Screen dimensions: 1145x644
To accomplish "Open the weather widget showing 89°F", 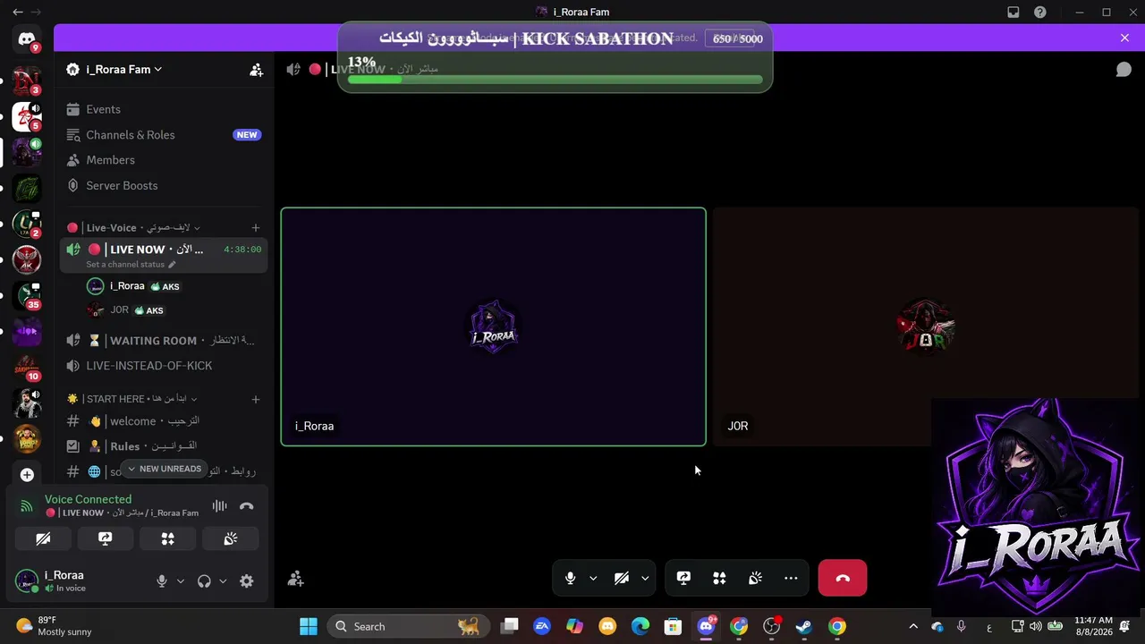I will click(x=54, y=626).
